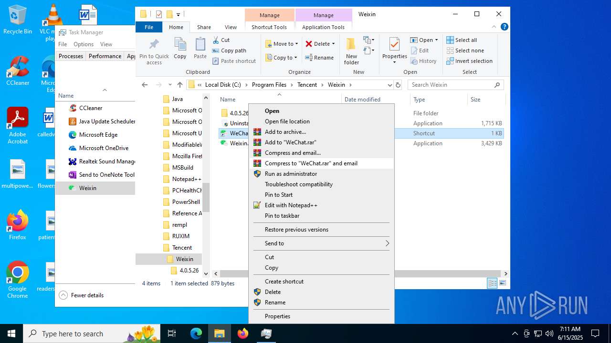
Task: Open Adobe Acrobat desktop icon
Action: click(x=18, y=125)
